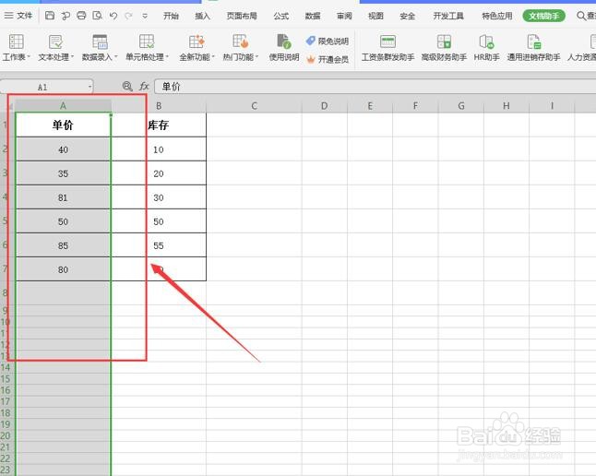Select column C header
The image size is (596, 476).
(x=255, y=106)
